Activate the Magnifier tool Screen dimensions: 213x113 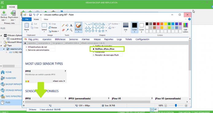click(71, 30)
